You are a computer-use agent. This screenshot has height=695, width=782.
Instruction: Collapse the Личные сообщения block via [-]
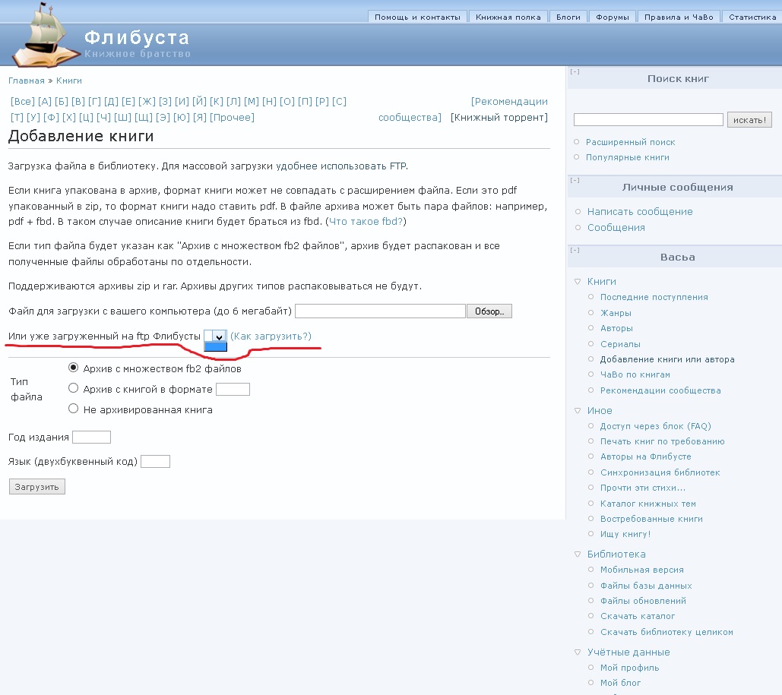point(575,181)
